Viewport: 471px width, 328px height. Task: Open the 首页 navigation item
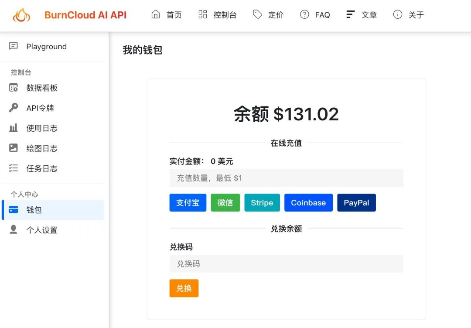(x=174, y=15)
